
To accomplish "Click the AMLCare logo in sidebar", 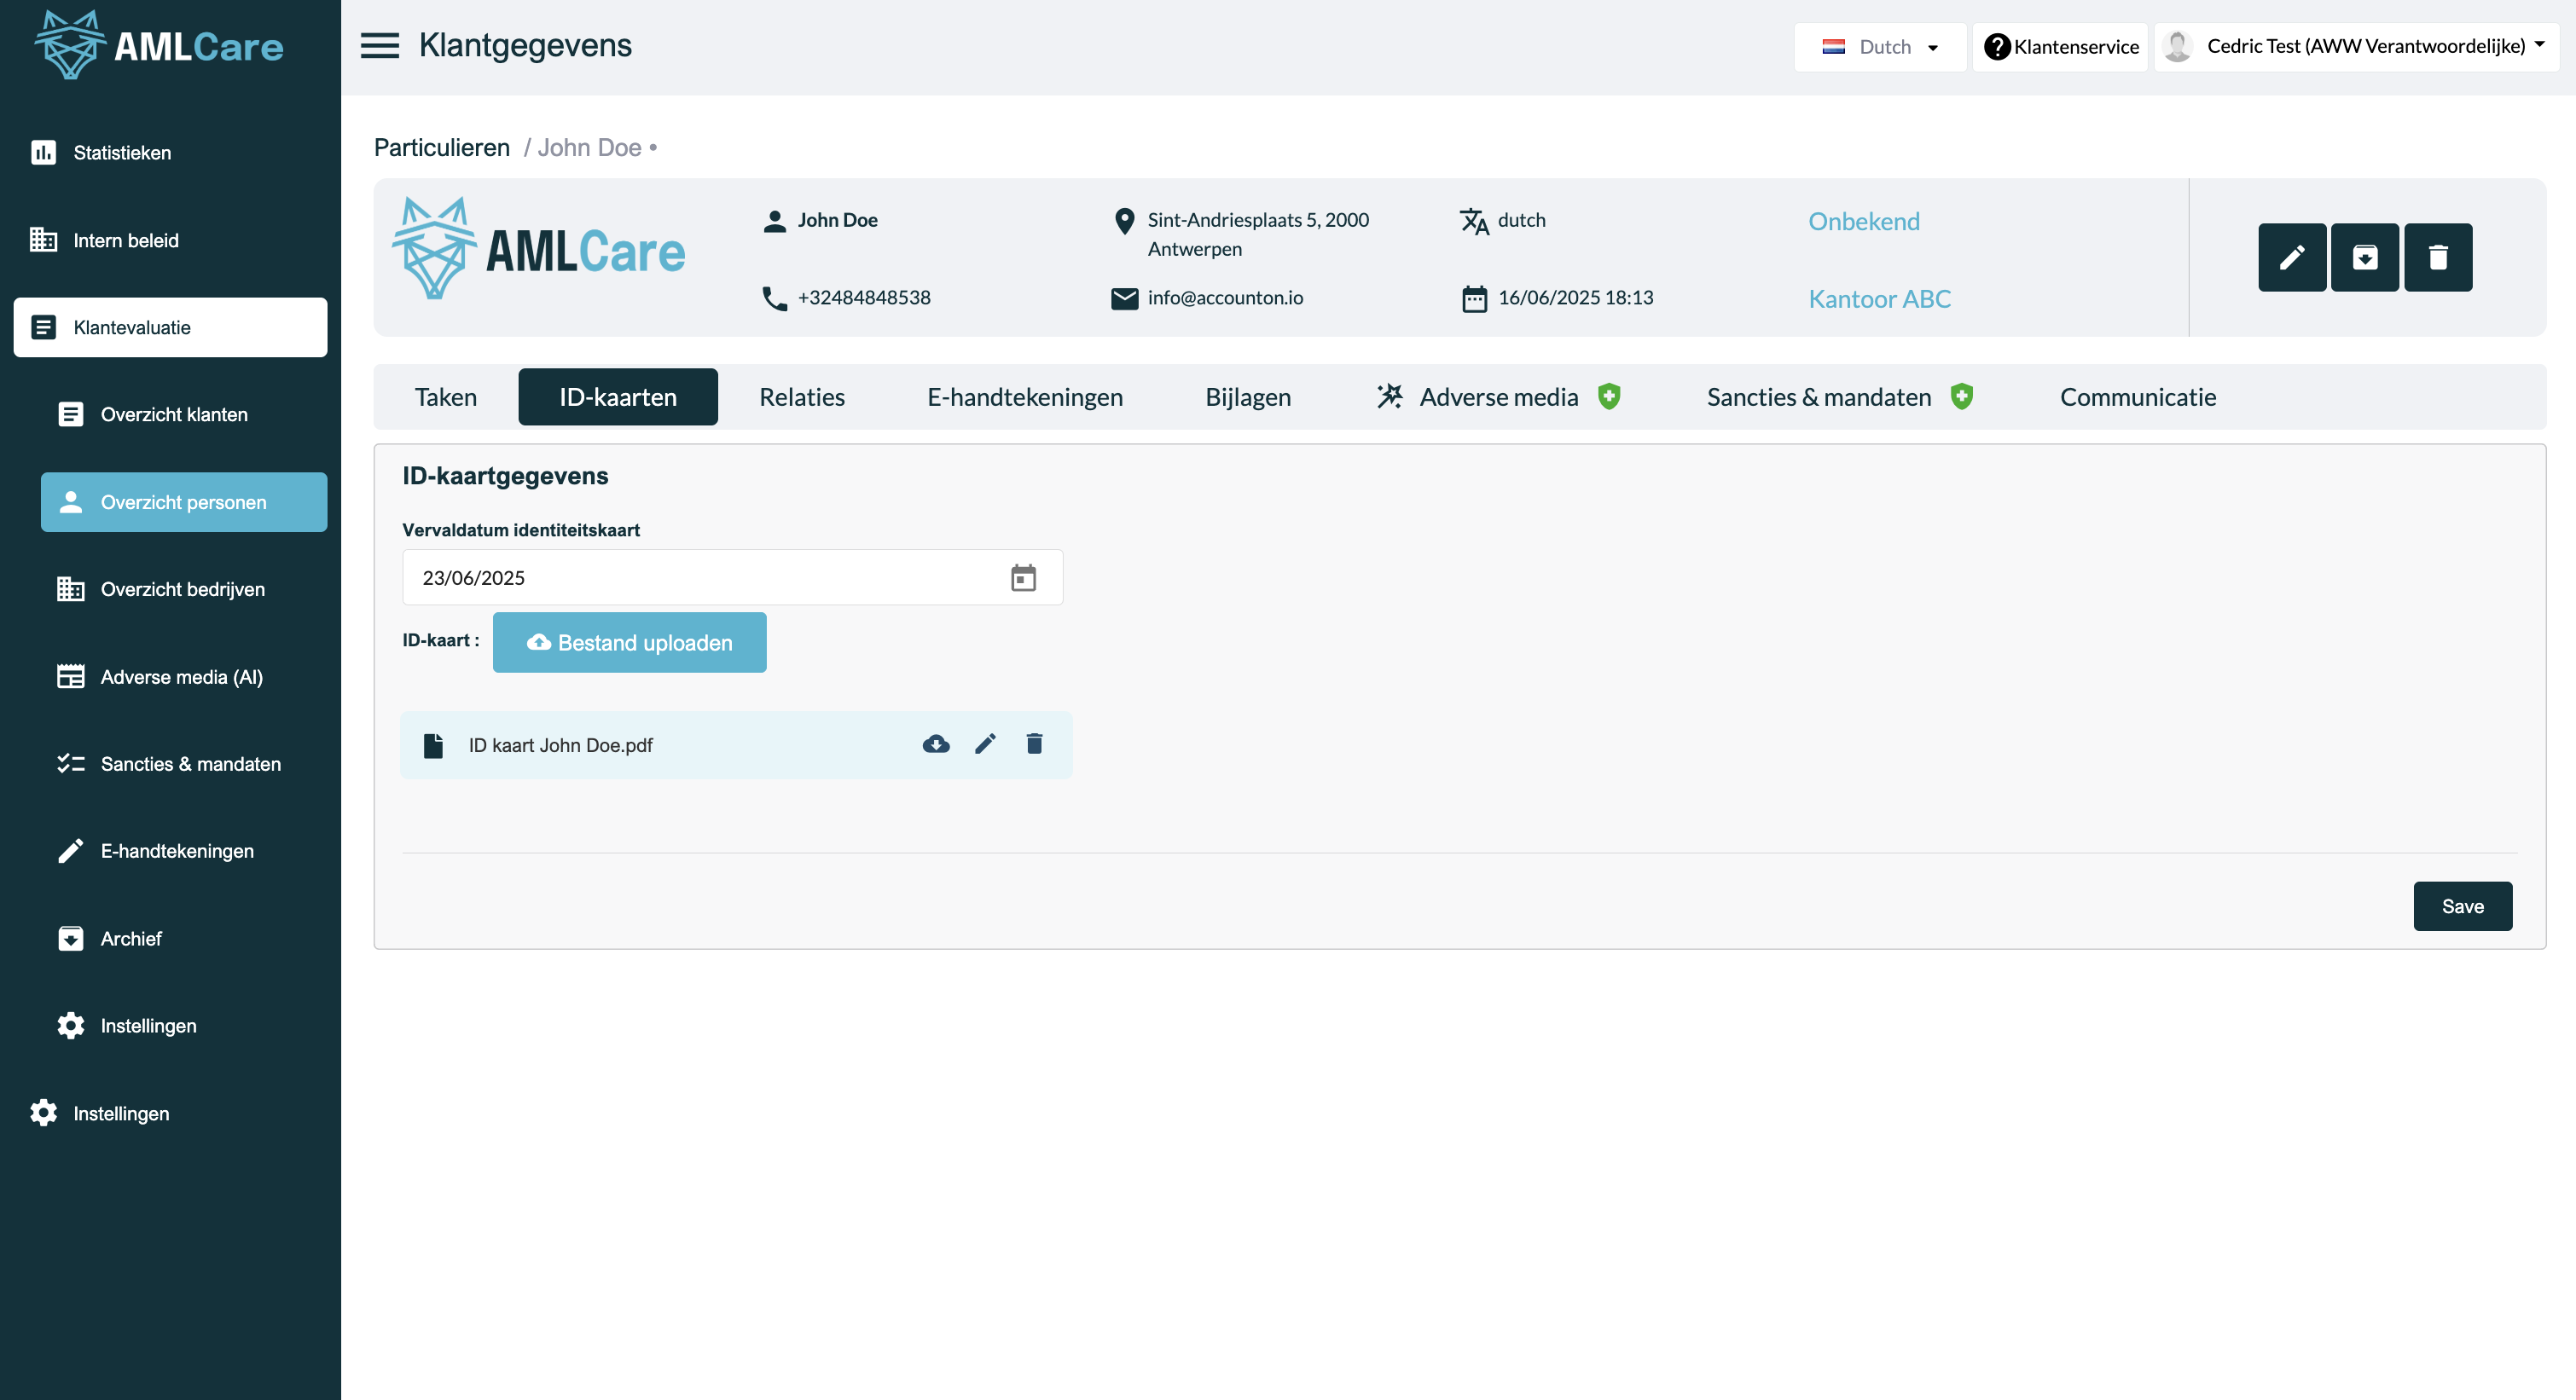I will pos(160,45).
